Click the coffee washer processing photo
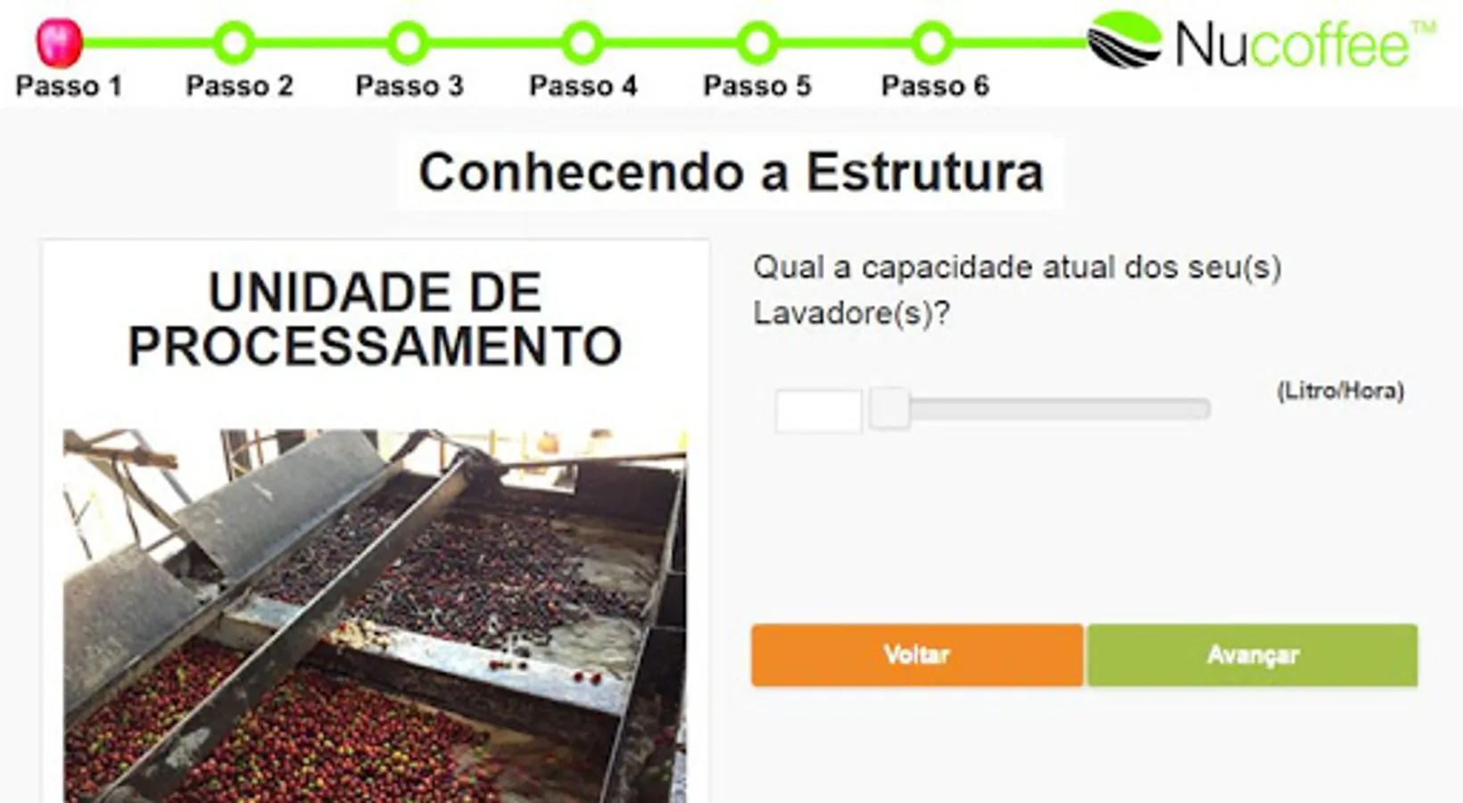1463x803 pixels. point(375,616)
